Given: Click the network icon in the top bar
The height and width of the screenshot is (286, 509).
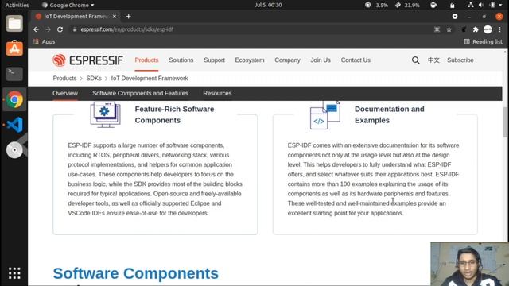Looking at the screenshot, I should [x=470, y=5].
